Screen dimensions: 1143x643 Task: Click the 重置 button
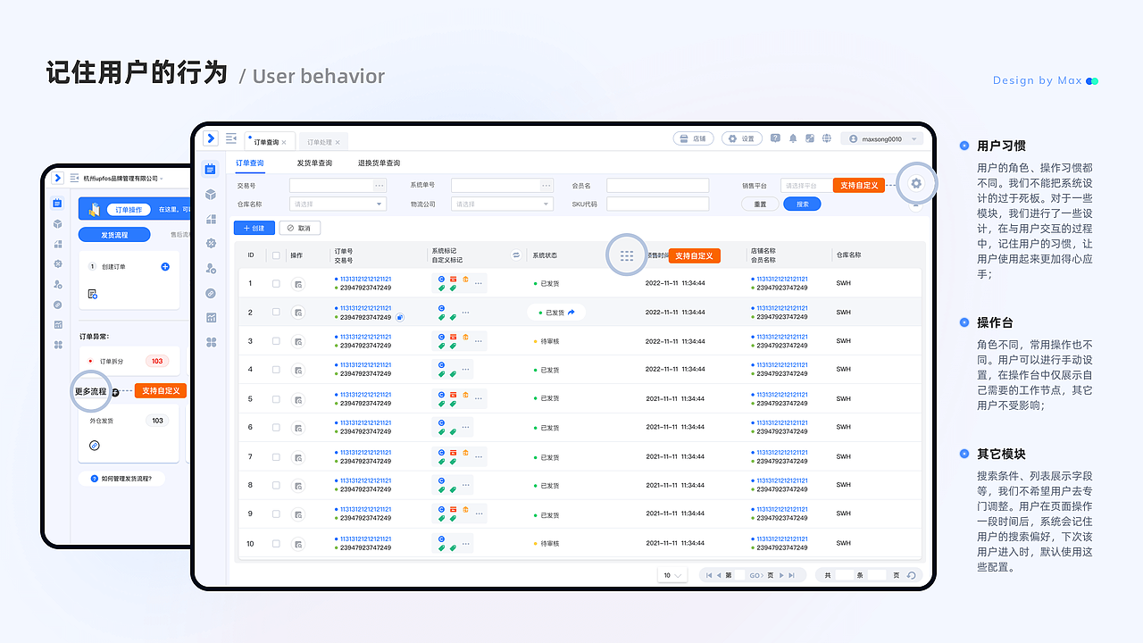[760, 204]
